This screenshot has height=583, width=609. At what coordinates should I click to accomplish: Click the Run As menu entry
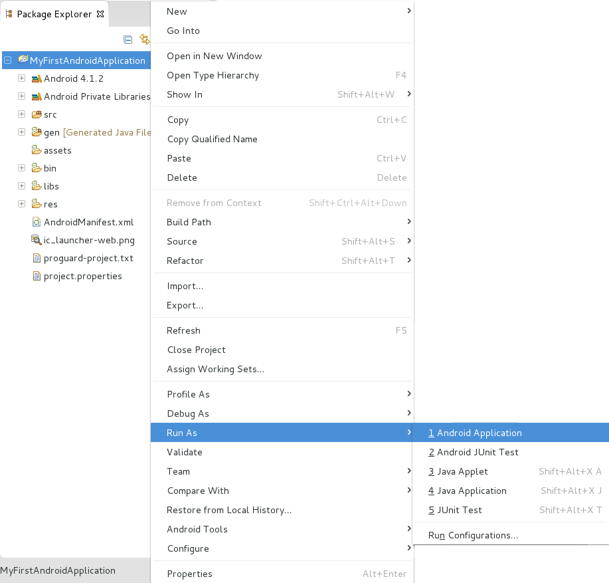[282, 433]
